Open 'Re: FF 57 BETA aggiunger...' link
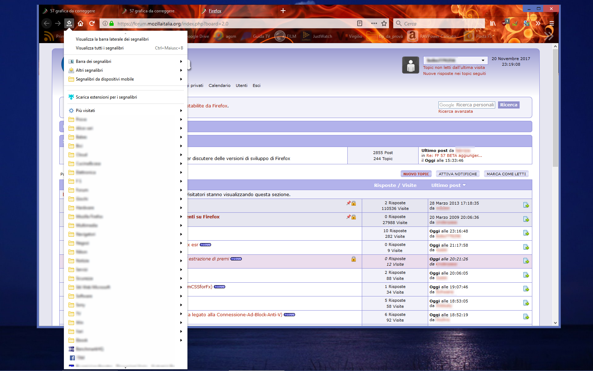This screenshot has width=593, height=371. pos(454,155)
